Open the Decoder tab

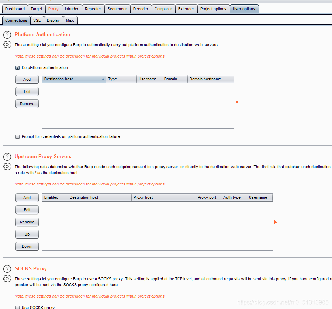[x=141, y=9]
